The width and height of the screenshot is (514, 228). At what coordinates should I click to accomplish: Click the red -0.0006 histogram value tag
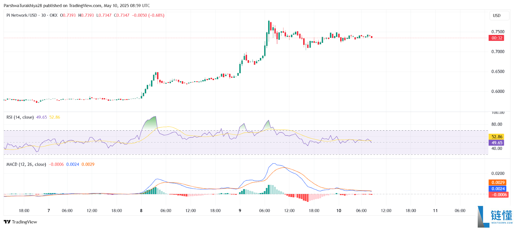point(499,195)
